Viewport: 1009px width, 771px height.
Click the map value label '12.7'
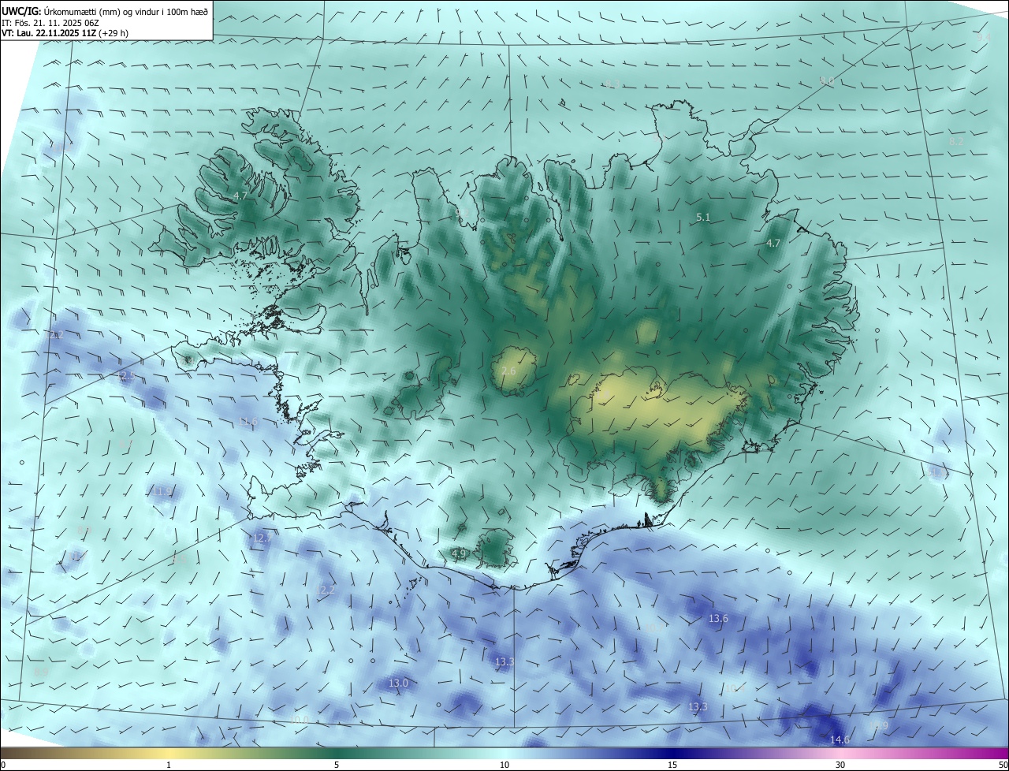(262, 538)
